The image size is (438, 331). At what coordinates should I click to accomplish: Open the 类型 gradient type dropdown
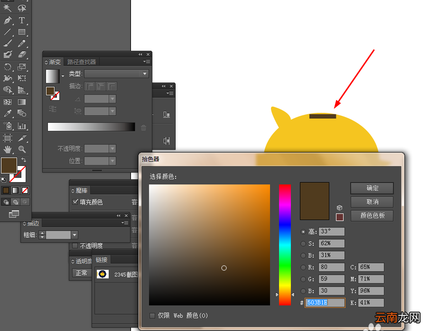(116, 74)
